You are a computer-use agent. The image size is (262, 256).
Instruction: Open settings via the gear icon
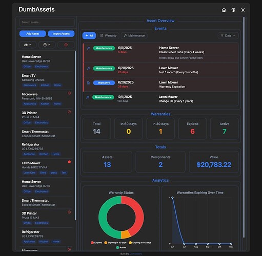point(233,10)
